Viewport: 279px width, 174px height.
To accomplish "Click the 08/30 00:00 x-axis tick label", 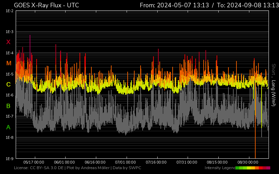I will pyautogui.click(x=248, y=162).
